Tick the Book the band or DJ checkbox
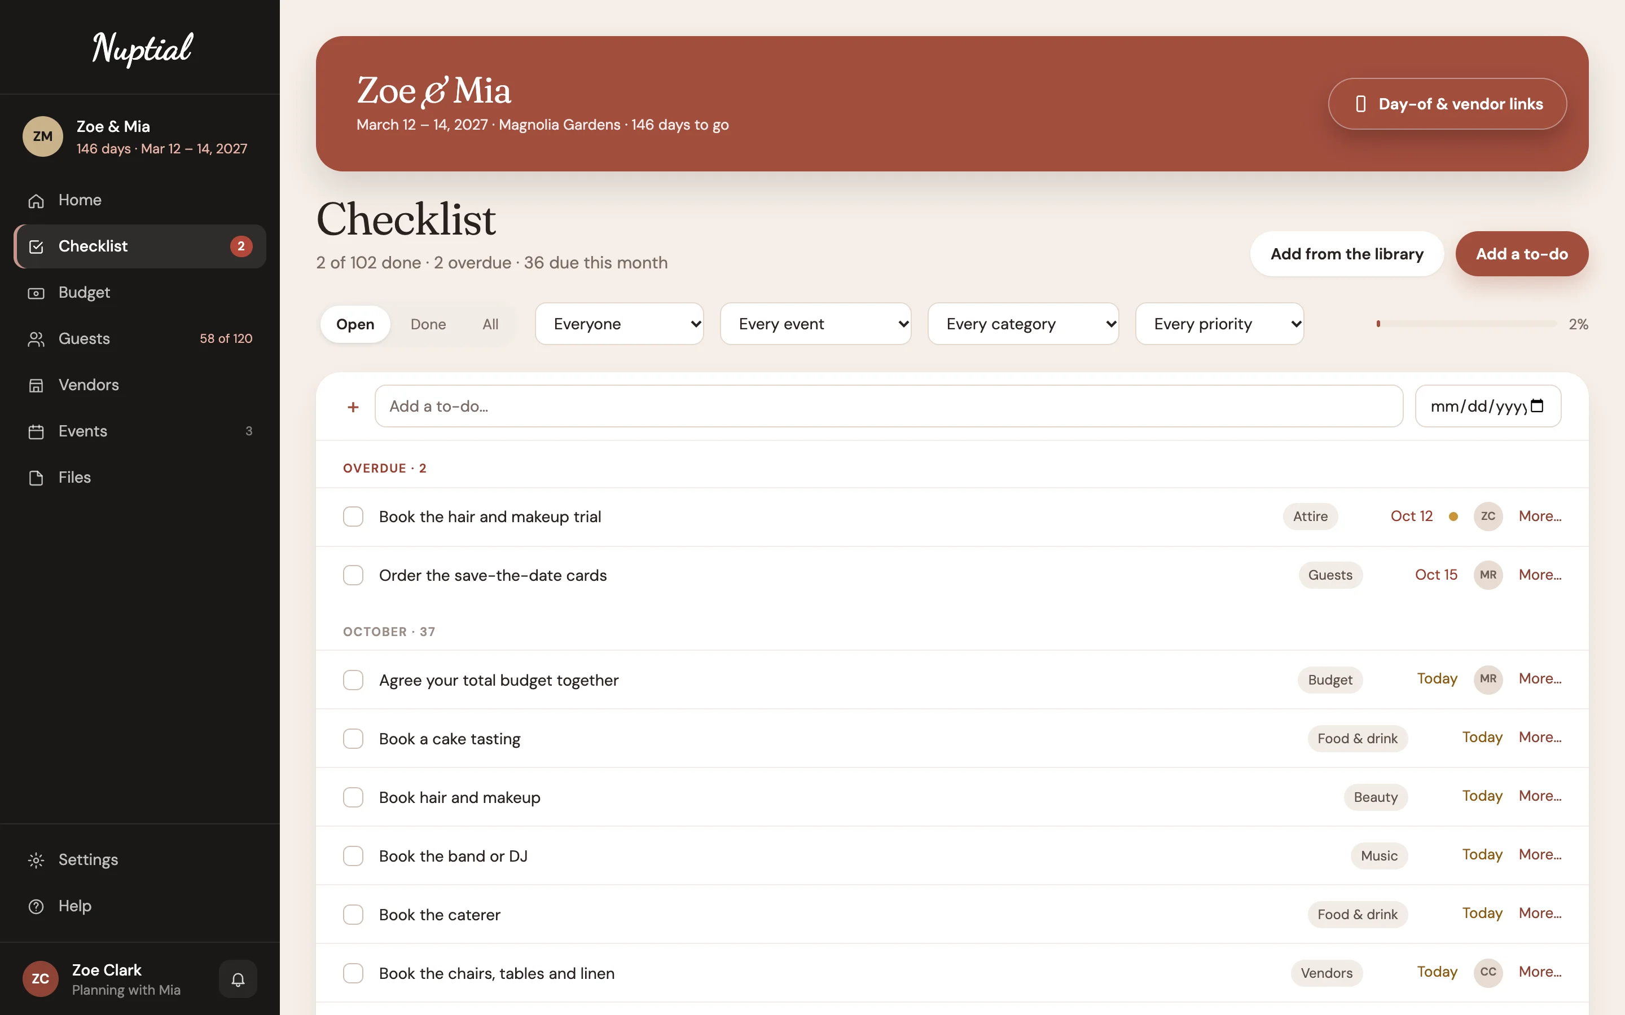This screenshot has height=1015, width=1625. point(353,856)
